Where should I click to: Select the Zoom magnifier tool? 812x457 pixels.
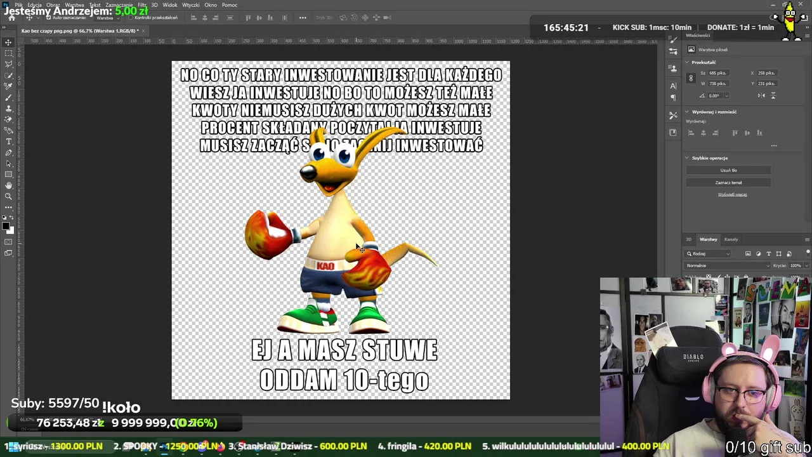9,196
